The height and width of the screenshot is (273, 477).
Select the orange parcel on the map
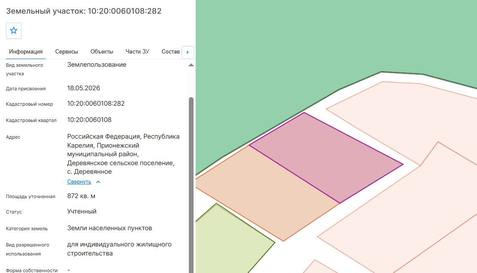pyautogui.click(x=268, y=194)
